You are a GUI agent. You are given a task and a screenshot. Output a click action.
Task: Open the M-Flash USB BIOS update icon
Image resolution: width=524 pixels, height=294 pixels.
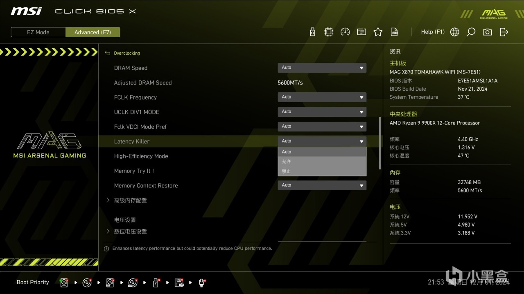tap(312, 32)
